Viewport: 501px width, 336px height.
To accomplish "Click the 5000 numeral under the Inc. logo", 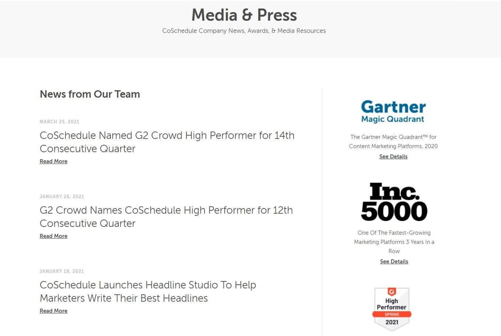I will coord(394,211).
